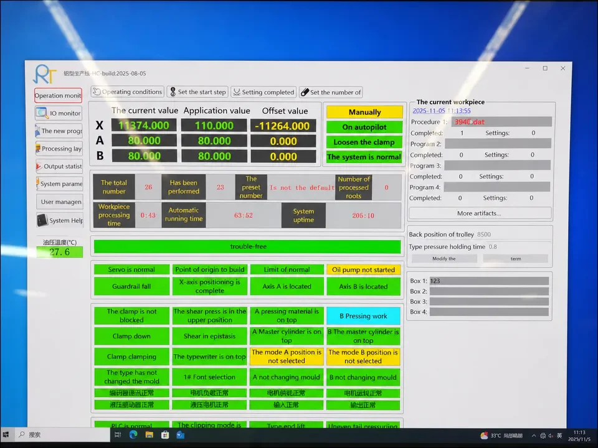Open the Operation monitor page
598x448 pixels.
click(x=58, y=96)
